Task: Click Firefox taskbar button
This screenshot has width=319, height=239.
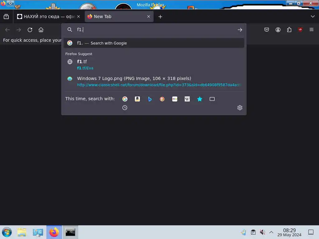Action: pos(54,232)
